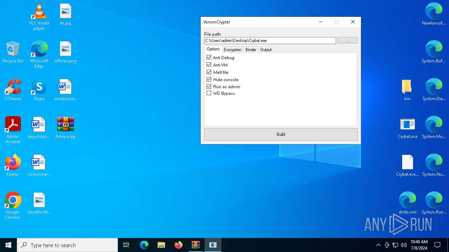Open the Output tab
Viewport: 449px width, 252px height.
click(266, 50)
